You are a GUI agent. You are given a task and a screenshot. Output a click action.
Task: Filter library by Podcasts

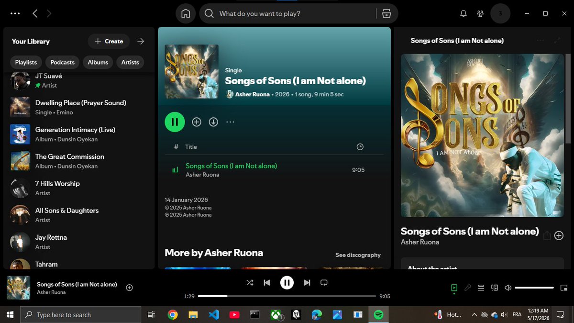coord(63,62)
